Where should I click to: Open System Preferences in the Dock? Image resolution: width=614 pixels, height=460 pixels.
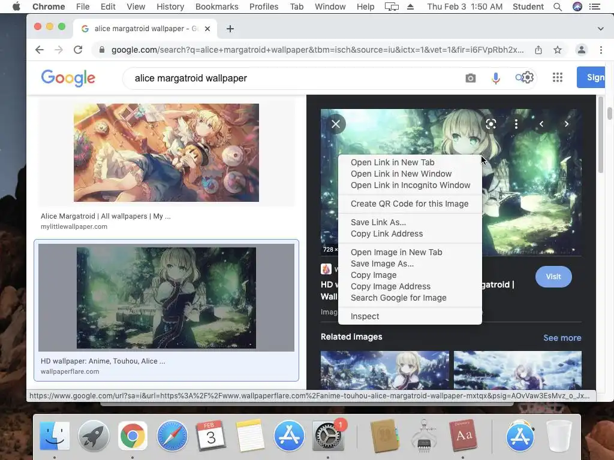(328, 435)
